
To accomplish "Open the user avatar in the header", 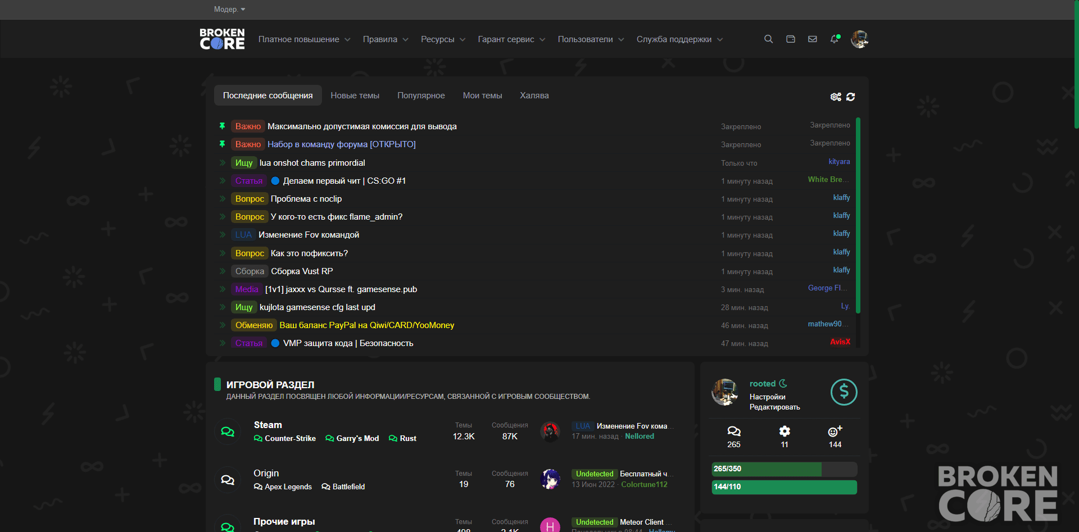I will coord(859,39).
